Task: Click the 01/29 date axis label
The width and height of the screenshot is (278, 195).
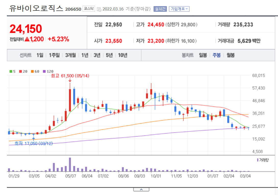Action: [x=14, y=176]
